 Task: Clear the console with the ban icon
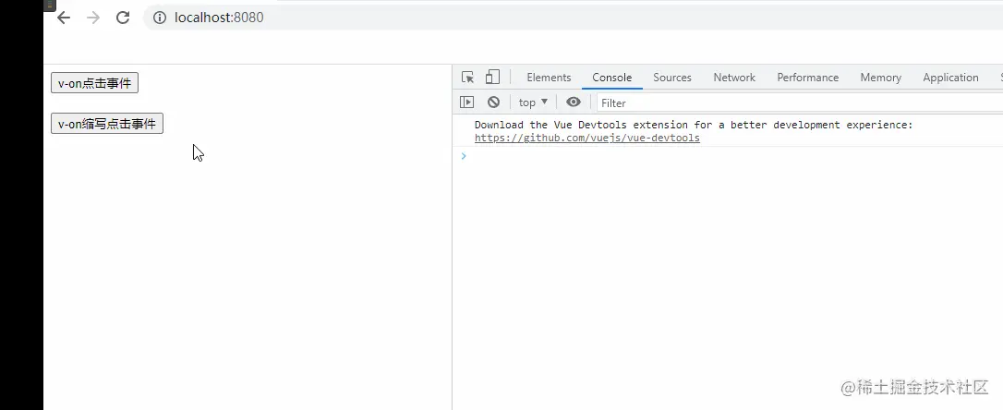point(493,102)
